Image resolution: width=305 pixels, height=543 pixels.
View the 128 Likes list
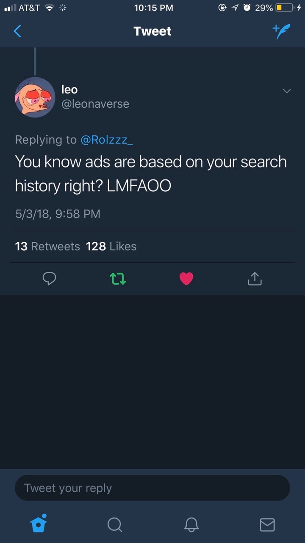(111, 246)
